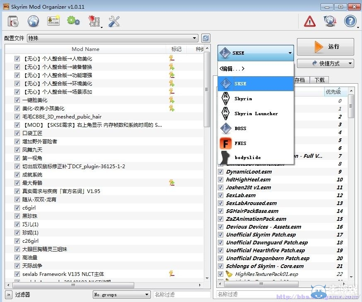Select bodyslide from the executable list

click(x=256, y=157)
